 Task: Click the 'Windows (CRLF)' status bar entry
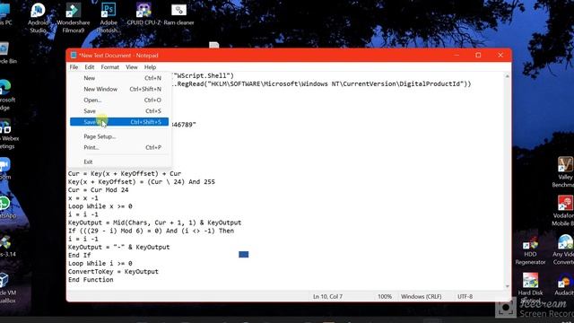coord(422,297)
